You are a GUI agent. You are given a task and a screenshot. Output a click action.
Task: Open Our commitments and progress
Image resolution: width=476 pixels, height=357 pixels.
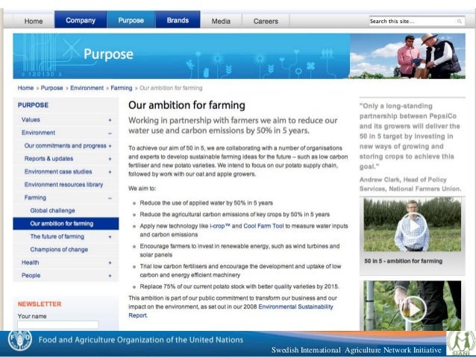[x=65, y=145]
